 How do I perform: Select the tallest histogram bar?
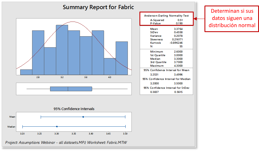click(x=62, y=50)
